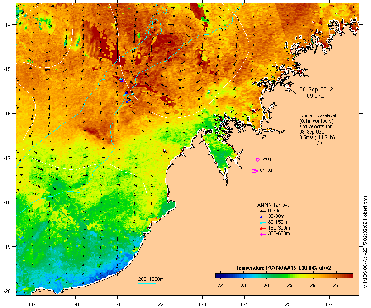This screenshot has width=371, height=308.
Task: Click the Argo legend label text
Action: 268,159
